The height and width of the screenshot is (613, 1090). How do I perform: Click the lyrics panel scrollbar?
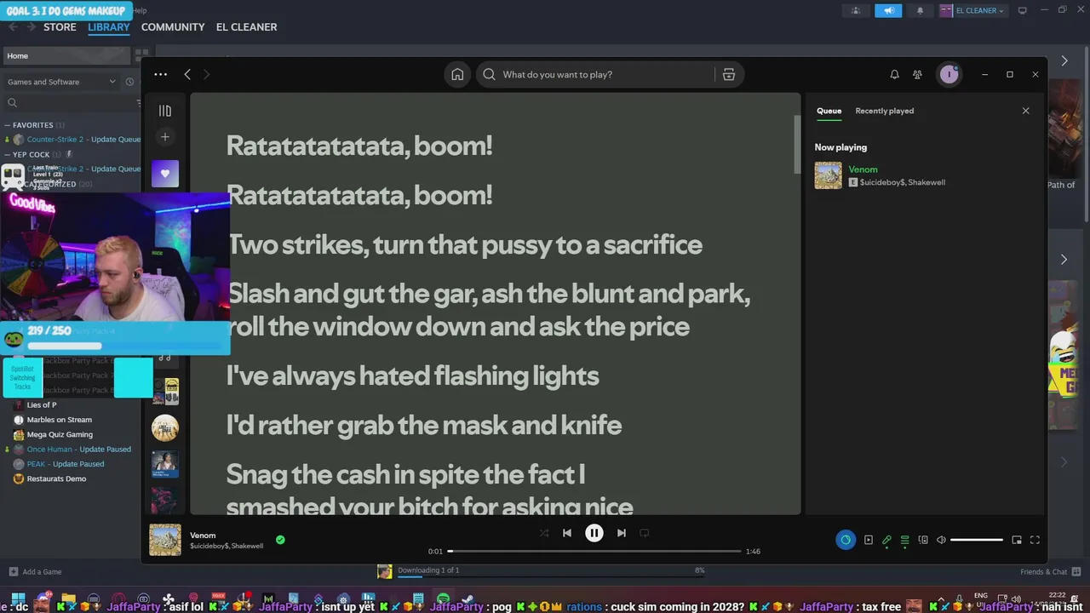point(797,145)
